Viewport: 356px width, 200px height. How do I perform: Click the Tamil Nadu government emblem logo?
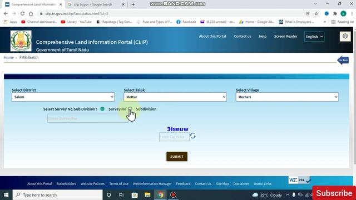(x=21, y=41)
